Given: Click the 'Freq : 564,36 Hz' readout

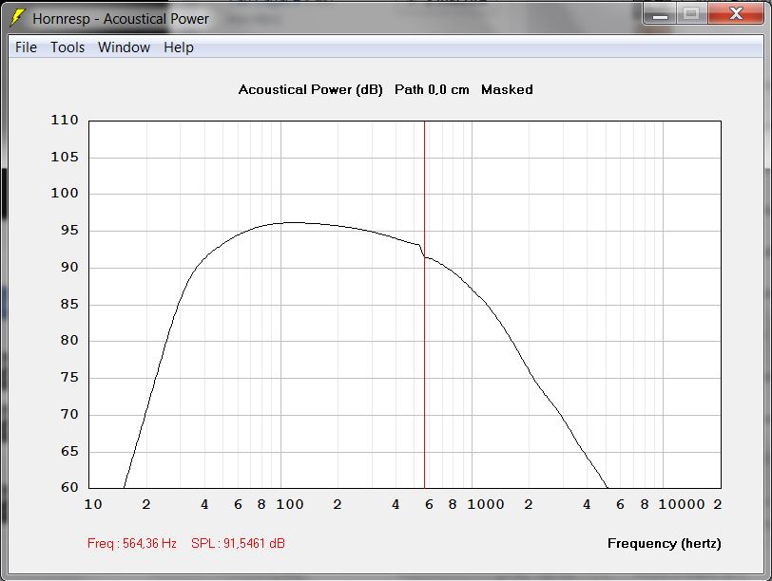Looking at the screenshot, I should click(132, 543).
